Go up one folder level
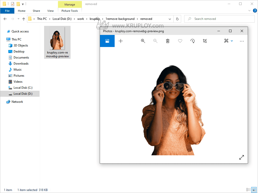This screenshot has height=193, width=258. pos(24,19)
